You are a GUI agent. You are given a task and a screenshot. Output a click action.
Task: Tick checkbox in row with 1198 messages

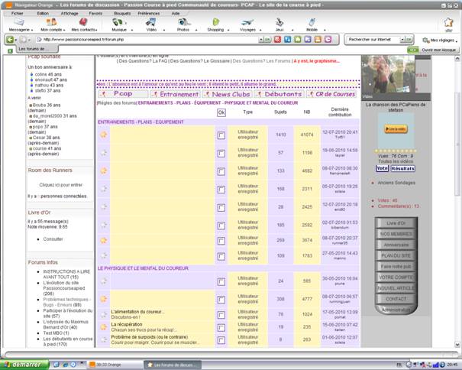221,153
